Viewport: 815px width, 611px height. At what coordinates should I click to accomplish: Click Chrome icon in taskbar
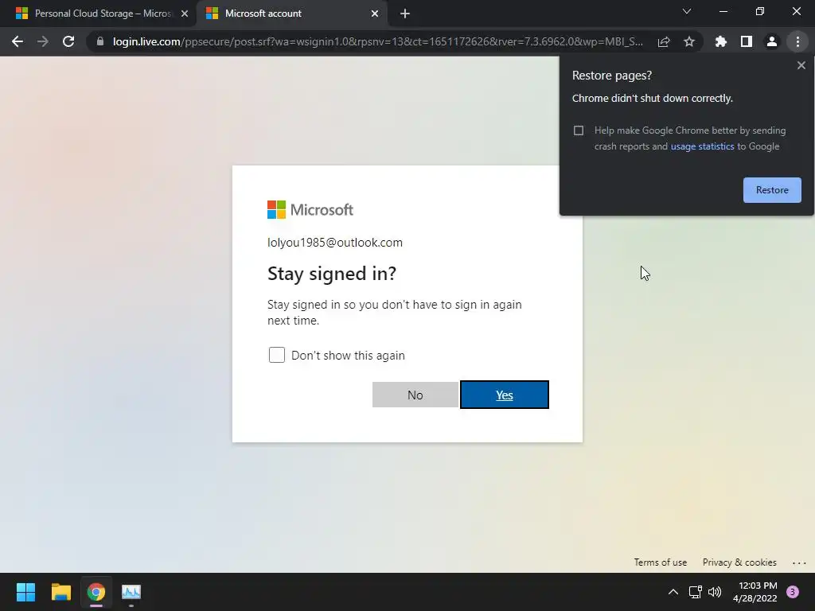pyautogui.click(x=96, y=592)
